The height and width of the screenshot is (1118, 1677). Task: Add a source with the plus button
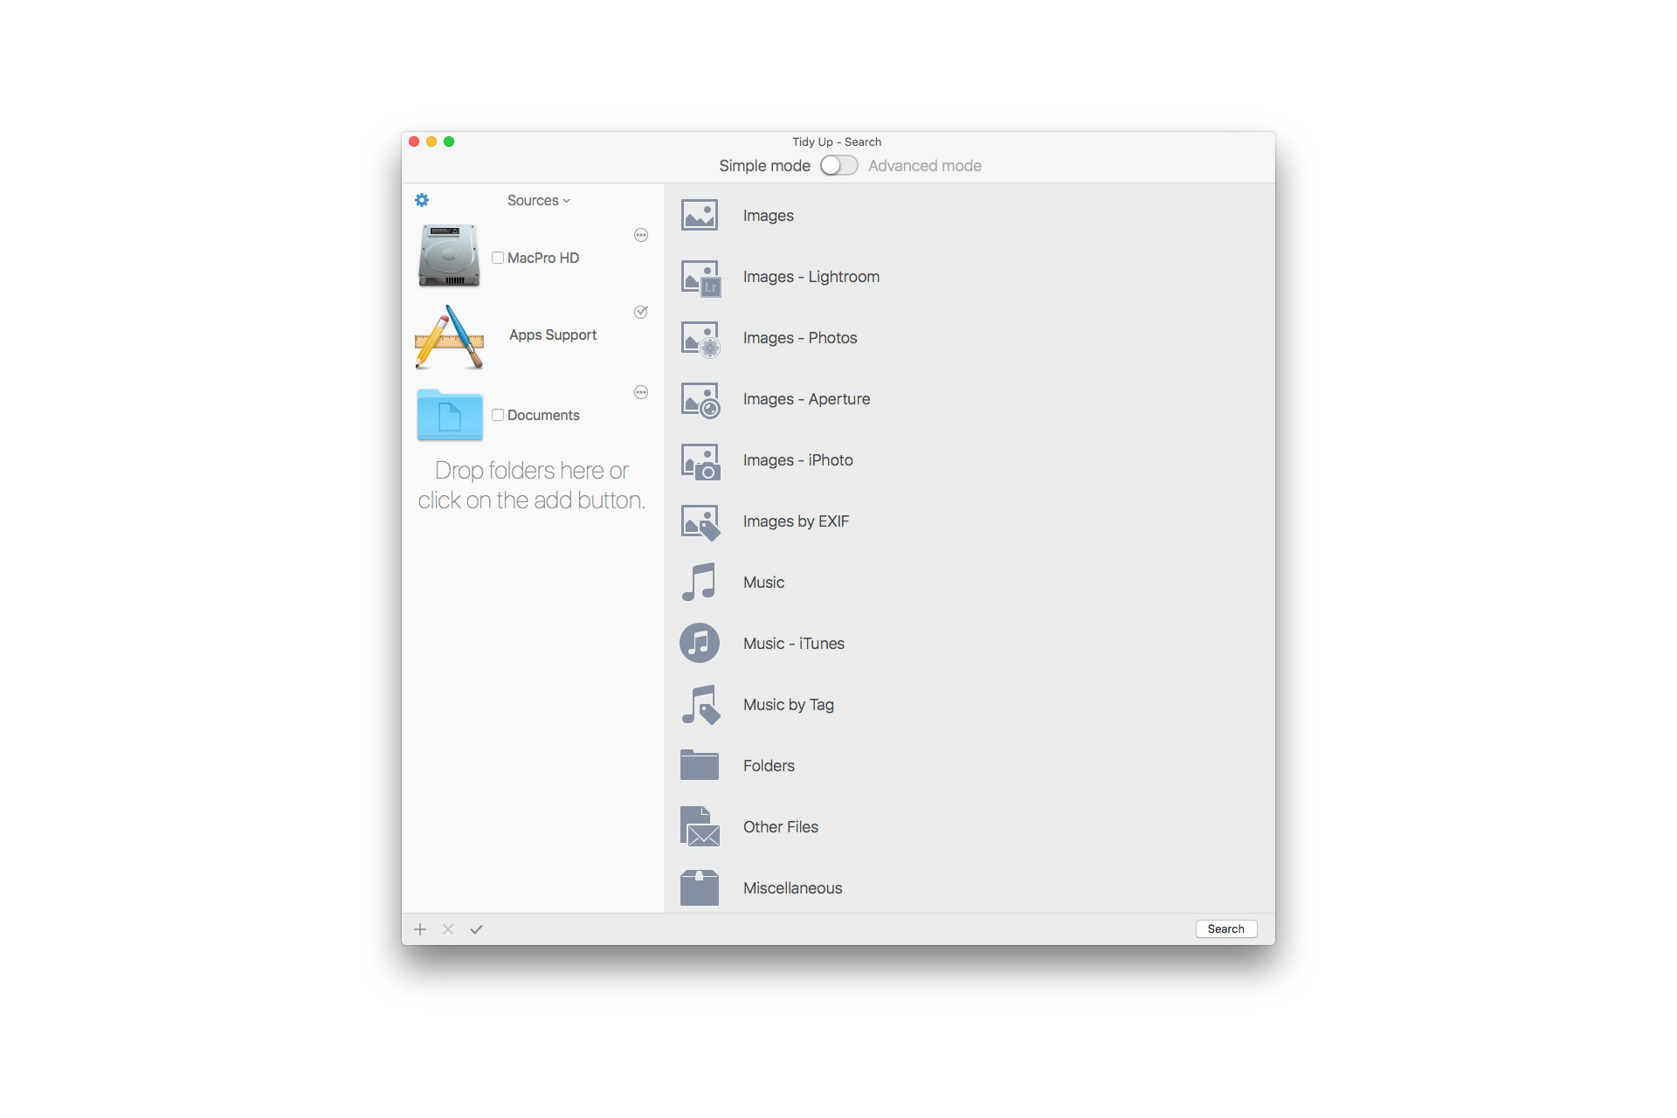[x=420, y=929]
